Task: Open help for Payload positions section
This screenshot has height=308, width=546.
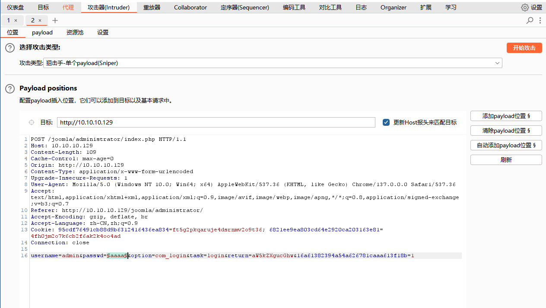Action: (x=10, y=89)
